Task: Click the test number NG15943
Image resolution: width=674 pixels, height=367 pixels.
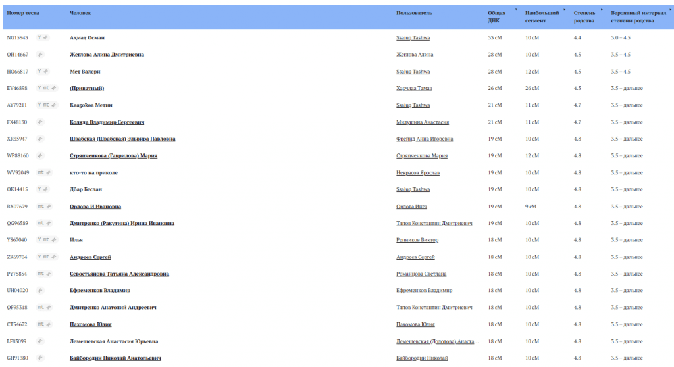Action: coord(17,37)
